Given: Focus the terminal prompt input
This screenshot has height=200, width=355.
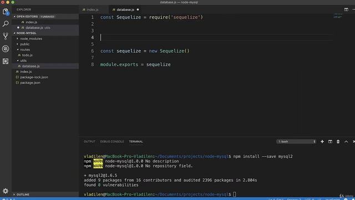Looking at the screenshot, I should click(235, 194).
